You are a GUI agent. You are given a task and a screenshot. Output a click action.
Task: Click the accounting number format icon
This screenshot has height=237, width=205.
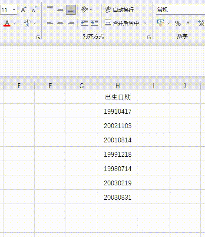coord(161,23)
